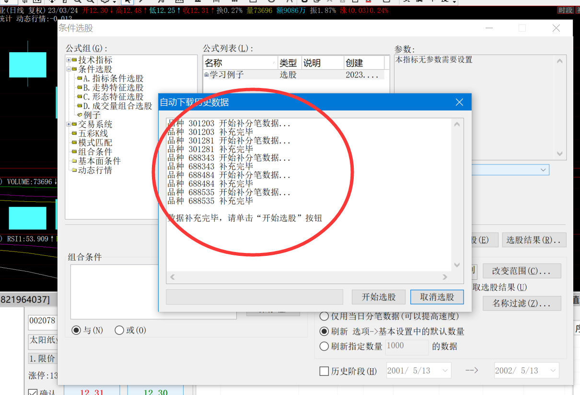Sort formula list by 类型 column
Screen dimensions: 580x395
(x=290, y=63)
